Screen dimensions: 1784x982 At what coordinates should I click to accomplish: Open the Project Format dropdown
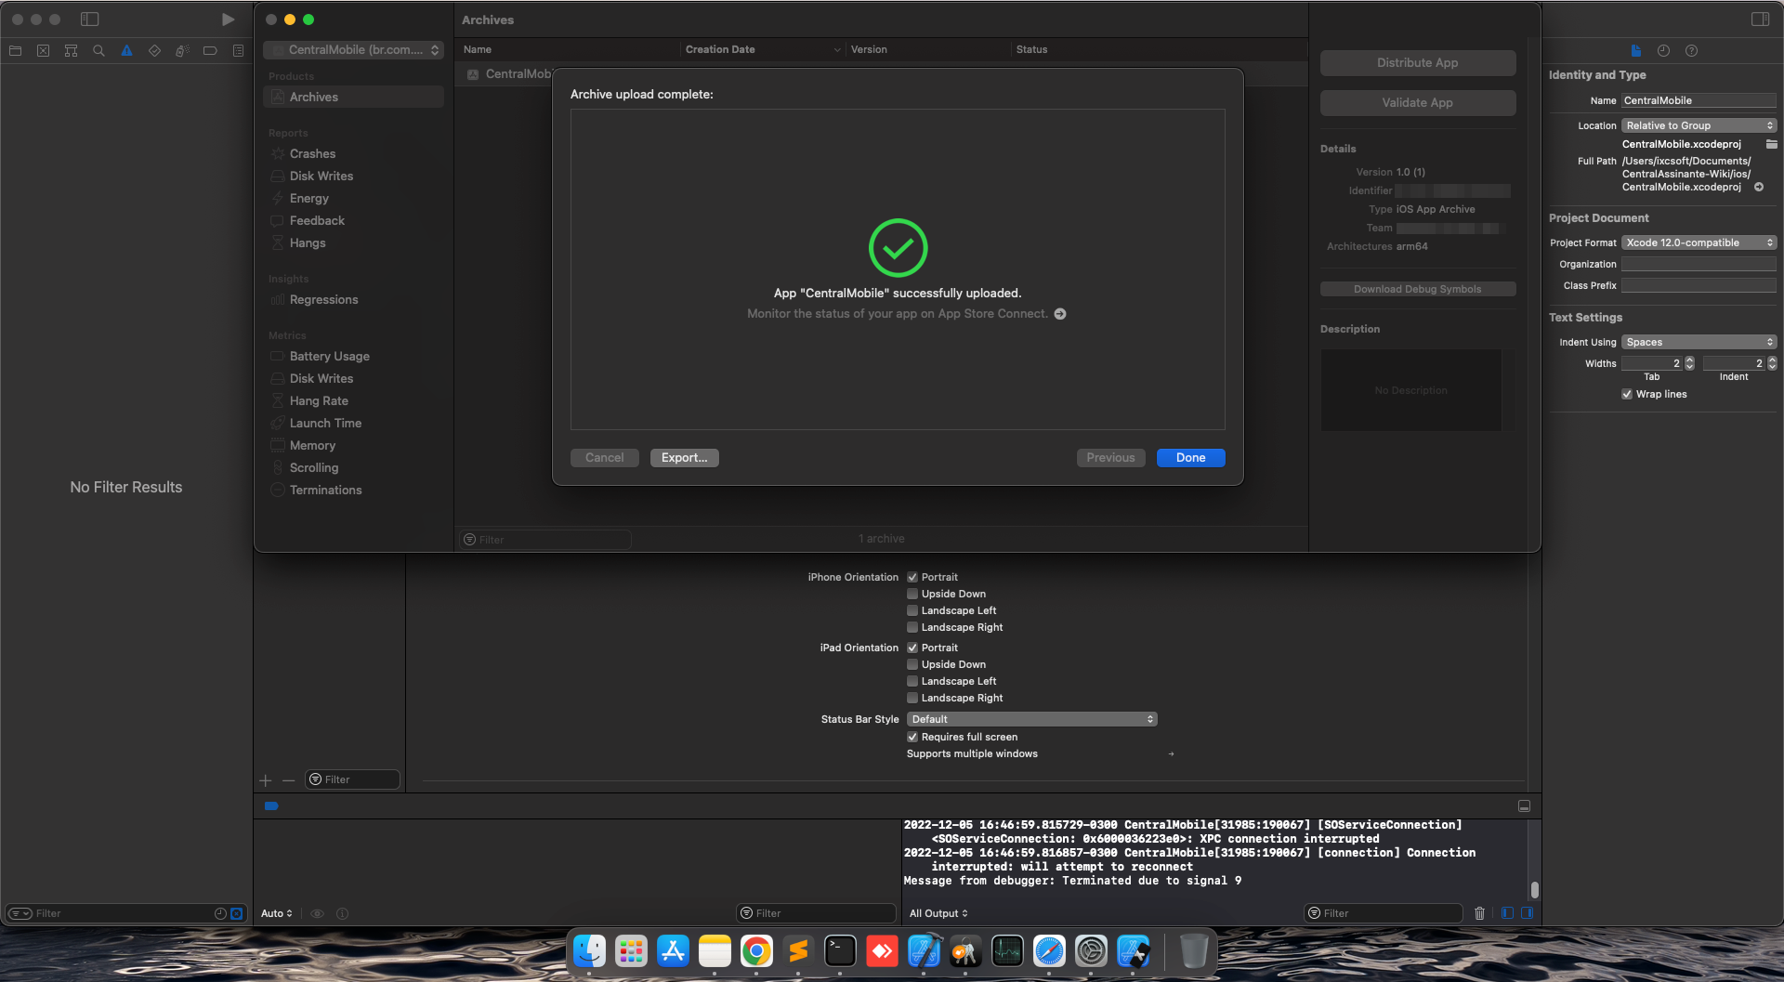tap(1699, 242)
